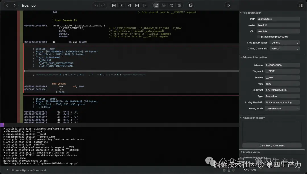Go back in navigation history
This screenshot has height=174, width=307.
click(7, 5)
